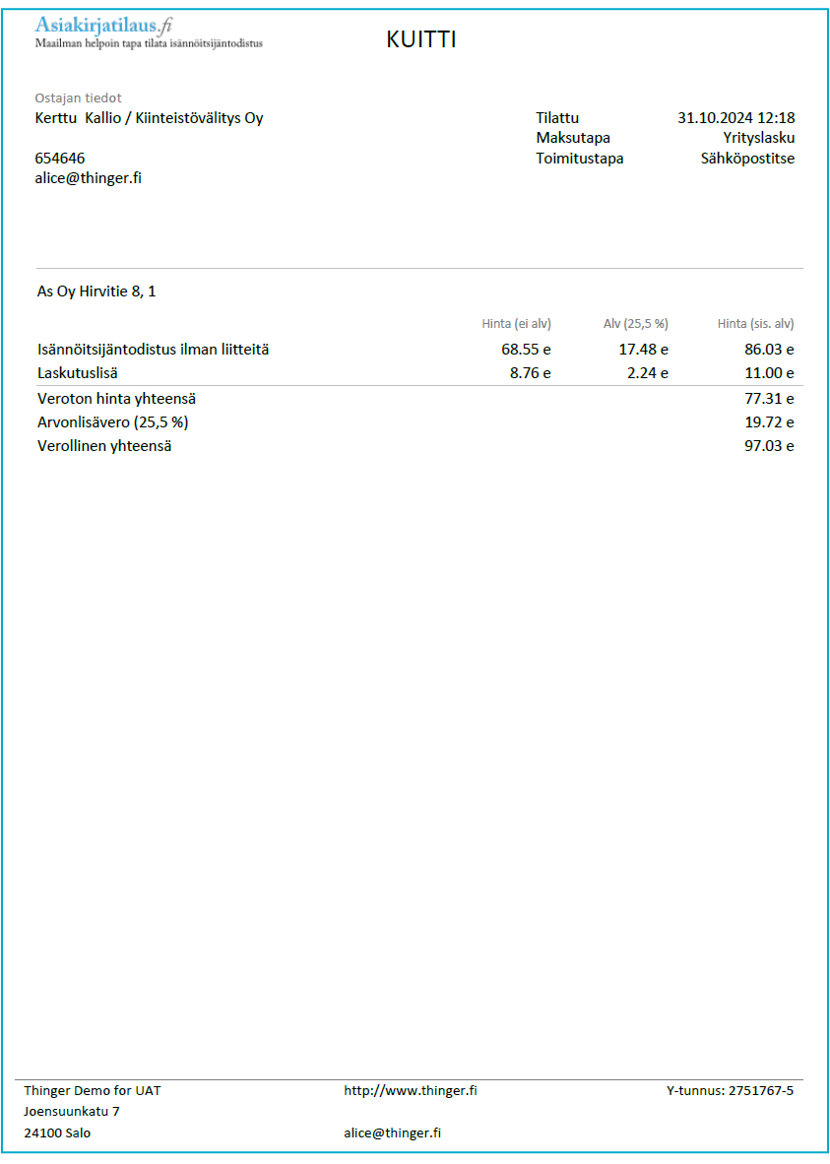Click the VAT amount 17.48 e
The width and height of the screenshot is (830, 1164).
[644, 350]
